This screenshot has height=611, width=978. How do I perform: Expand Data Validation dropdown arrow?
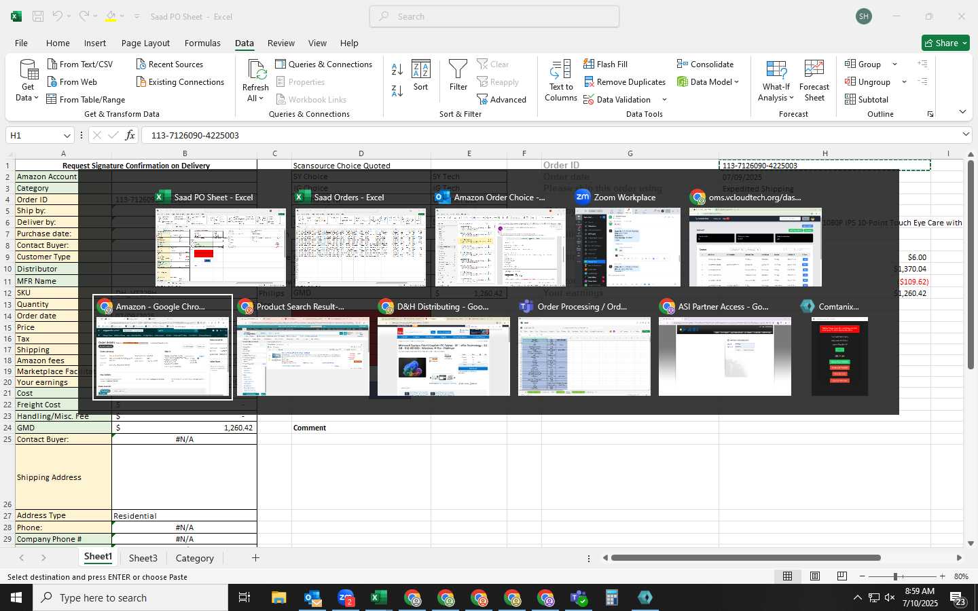(x=664, y=100)
